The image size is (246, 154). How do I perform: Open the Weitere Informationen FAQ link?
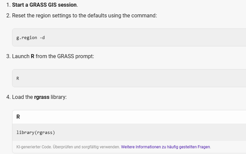tap(166, 147)
